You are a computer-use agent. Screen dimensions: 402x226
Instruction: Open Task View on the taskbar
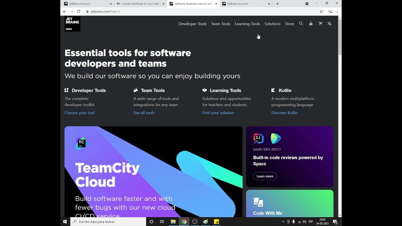coord(162,222)
